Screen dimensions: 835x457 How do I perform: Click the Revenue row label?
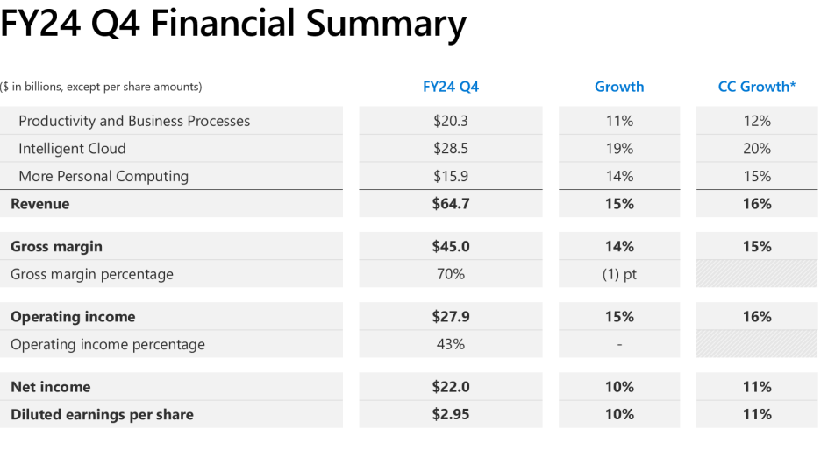40,204
